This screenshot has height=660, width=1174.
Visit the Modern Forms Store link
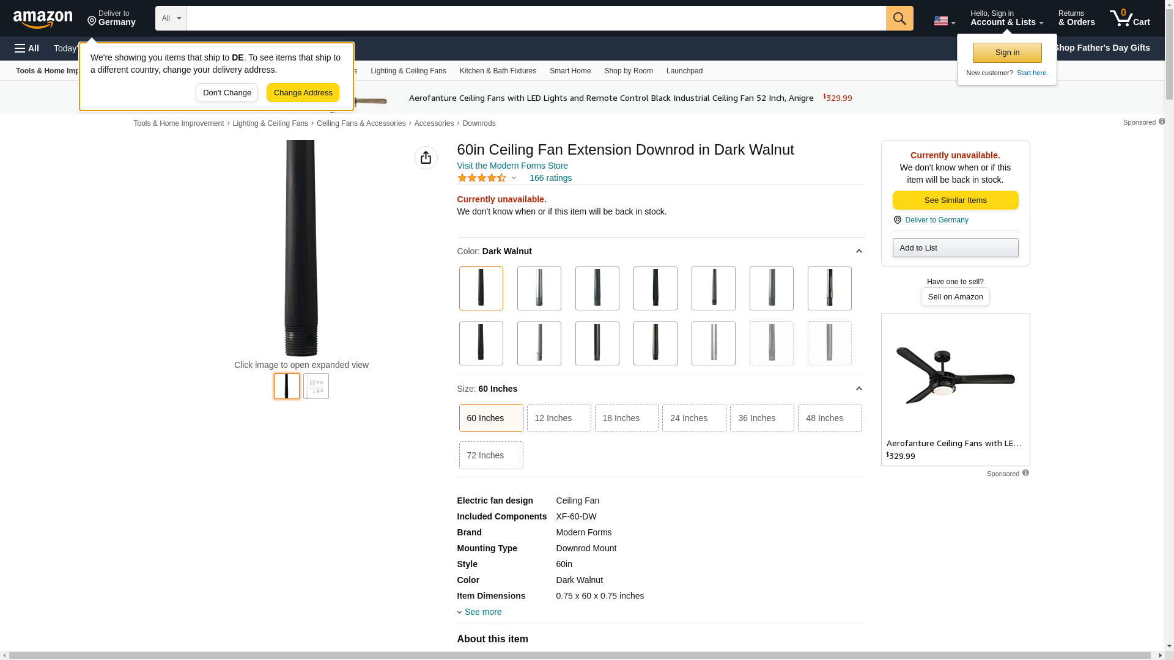point(512,166)
